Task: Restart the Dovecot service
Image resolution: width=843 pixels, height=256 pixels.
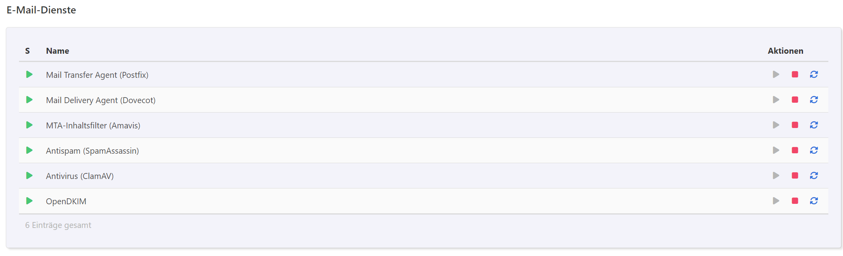Action: (x=814, y=100)
